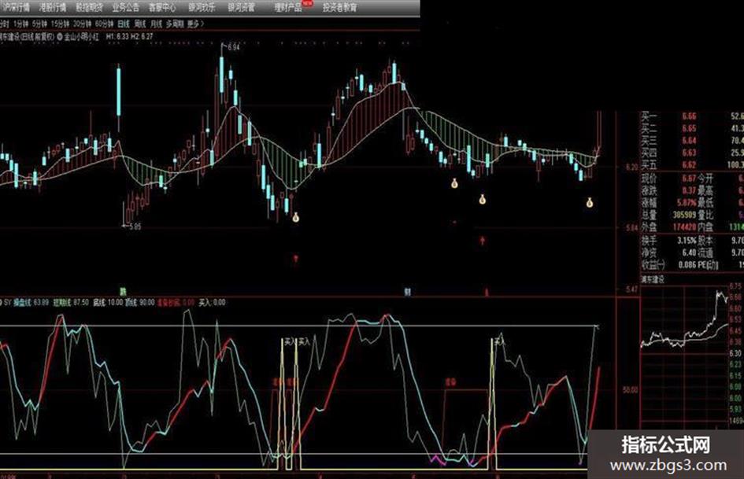The width and height of the screenshot is (744, 479).
Task: Click the indicator value 90.00 in the lower pane header
Action: point(146,303)
